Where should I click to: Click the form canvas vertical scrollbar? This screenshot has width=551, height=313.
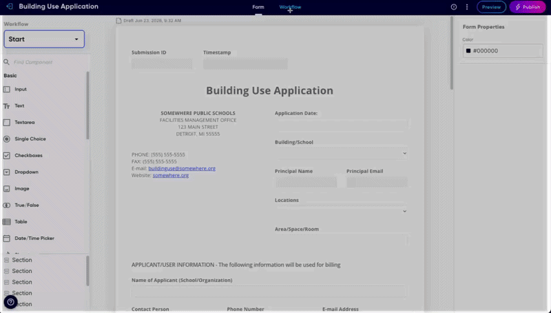452,53
